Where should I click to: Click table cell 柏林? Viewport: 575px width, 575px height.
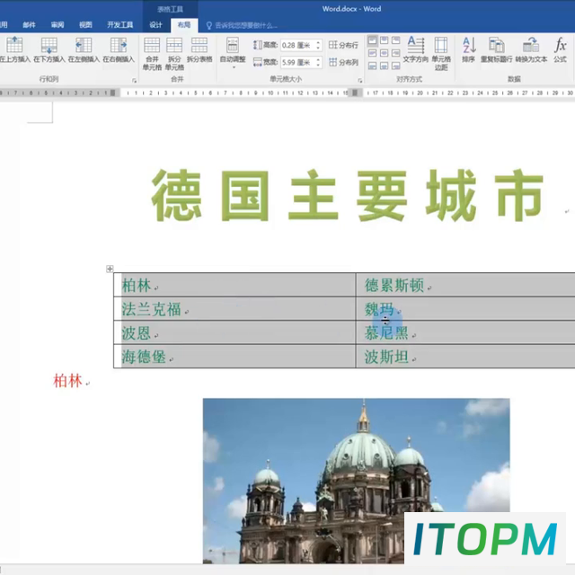point(234,285)
